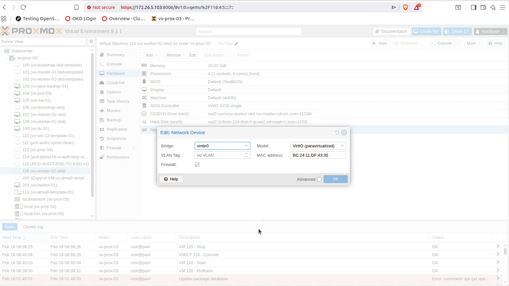Click the MAC address input field
The image size is (509, 286).
click(x=318, y=155)
